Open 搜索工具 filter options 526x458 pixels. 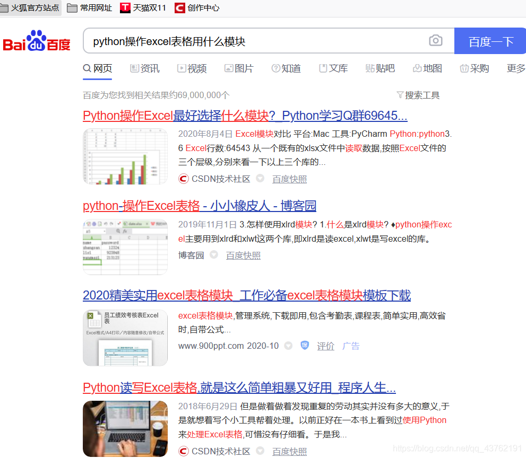coord(418,95)
